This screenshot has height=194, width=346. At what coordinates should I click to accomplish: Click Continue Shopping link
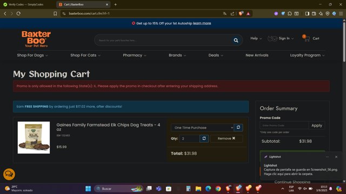[292, 182]
